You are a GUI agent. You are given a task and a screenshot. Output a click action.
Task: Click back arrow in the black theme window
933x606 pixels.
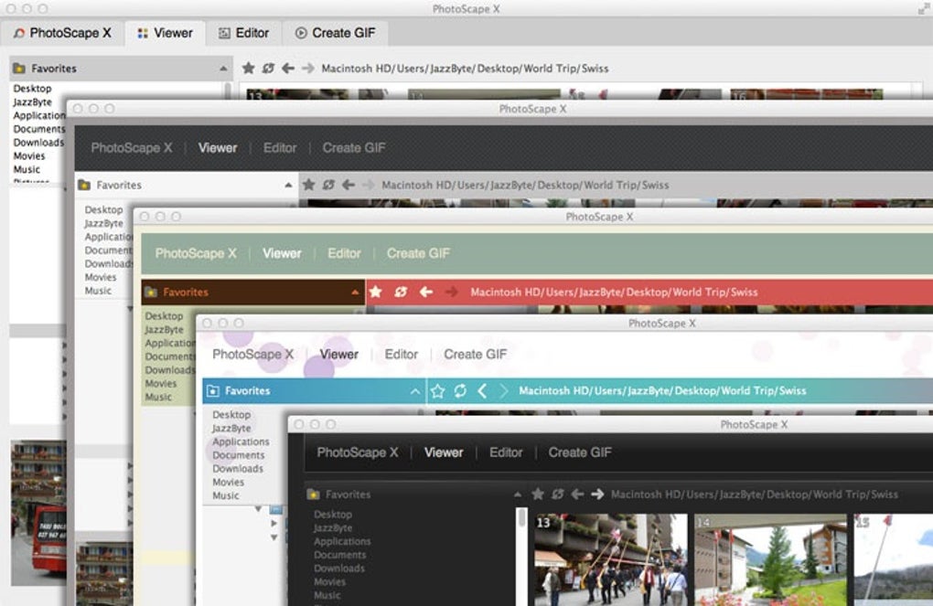point(577,494)
